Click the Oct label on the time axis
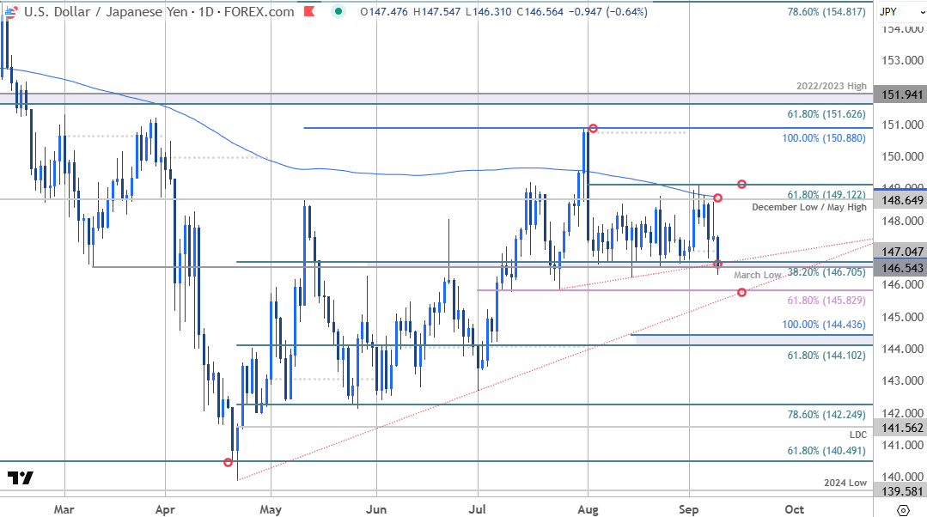 tap(794, 509)
